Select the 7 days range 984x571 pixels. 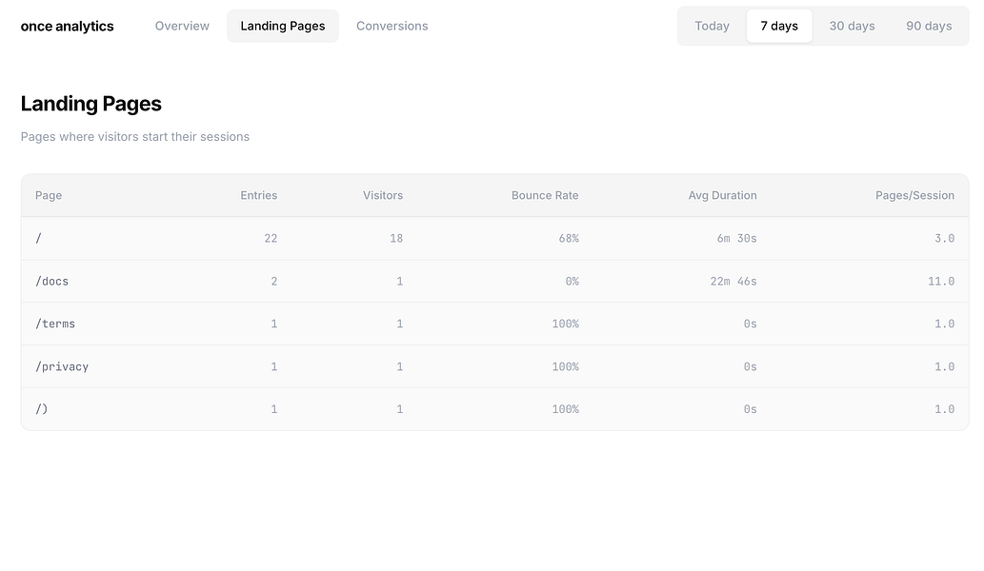click(779, 26)
